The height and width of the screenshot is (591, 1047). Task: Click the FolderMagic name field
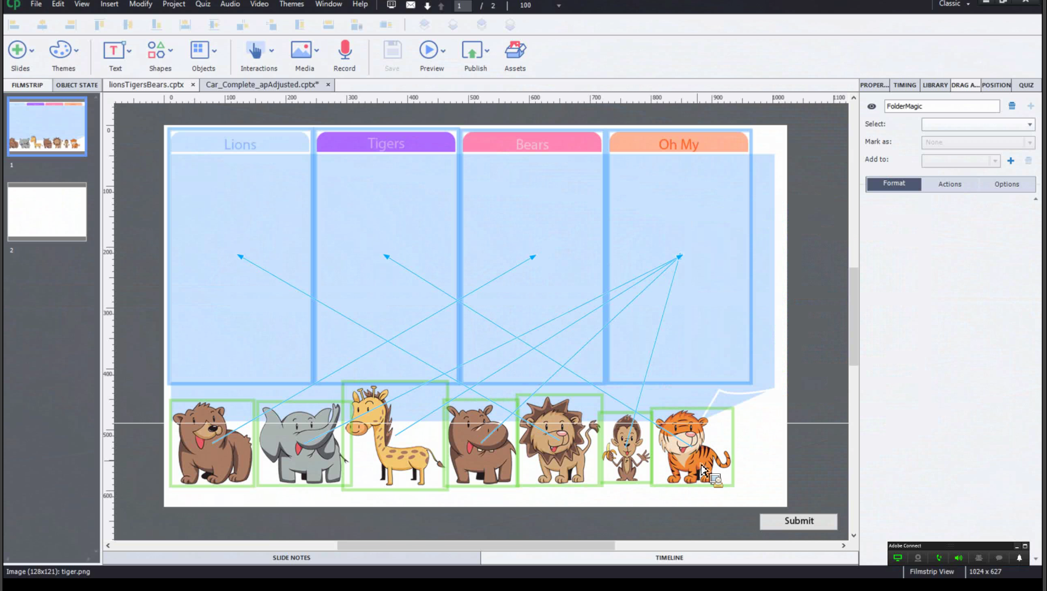tap(941, 106)
